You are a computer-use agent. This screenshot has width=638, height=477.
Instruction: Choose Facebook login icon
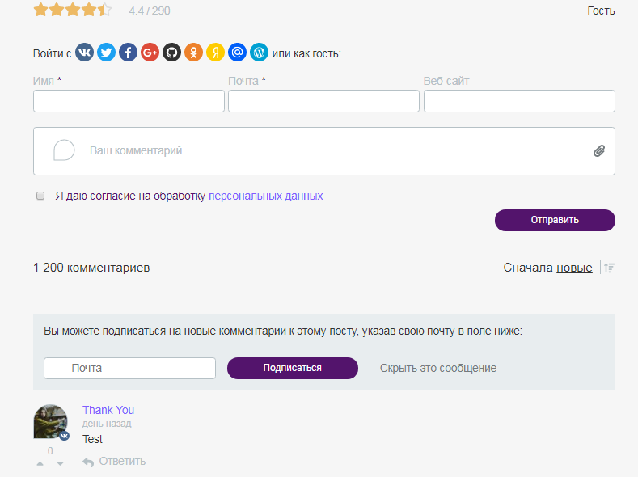point(128,53)
